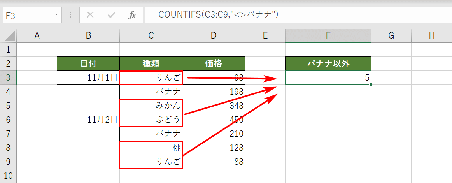
Task: Click the 11月1日 date cell
Action: click(88, 77)
